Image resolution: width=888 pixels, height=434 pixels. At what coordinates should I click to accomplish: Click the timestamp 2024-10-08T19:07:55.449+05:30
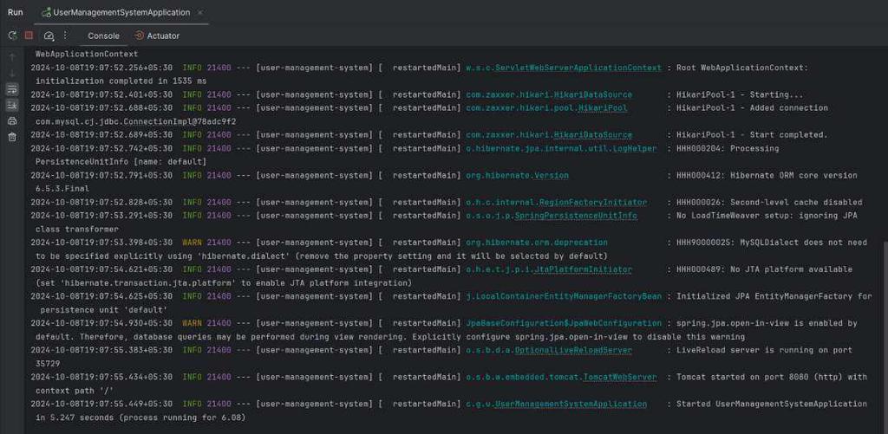102,404
